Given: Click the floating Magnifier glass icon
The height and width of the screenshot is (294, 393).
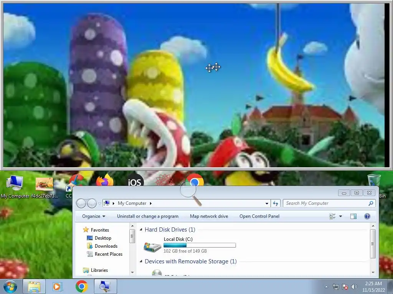Looking at the screenshot, I should click(190, 193).
